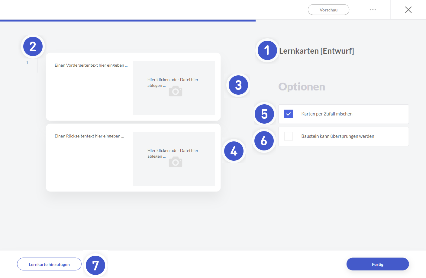
Task: Edit the Lernkarten [Entwurf] title
Action: pyautogui.click(x=316, y=51)
